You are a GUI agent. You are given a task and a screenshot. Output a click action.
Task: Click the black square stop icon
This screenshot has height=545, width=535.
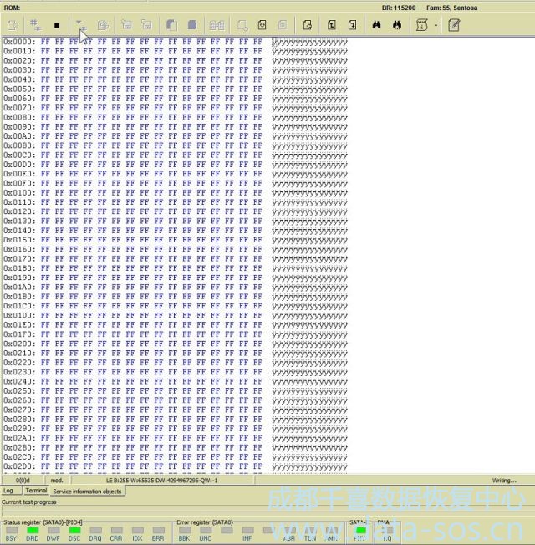coord(57,25)
